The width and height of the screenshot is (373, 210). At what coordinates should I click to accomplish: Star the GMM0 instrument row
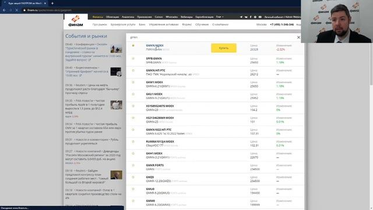[x=133, y=201]
